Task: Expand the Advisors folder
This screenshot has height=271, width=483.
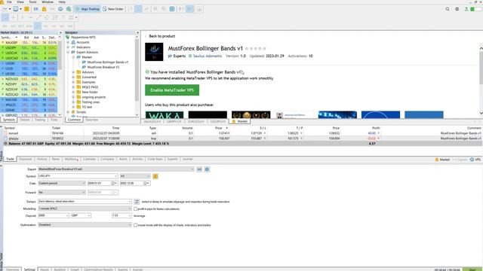Action: coord(73,72)
